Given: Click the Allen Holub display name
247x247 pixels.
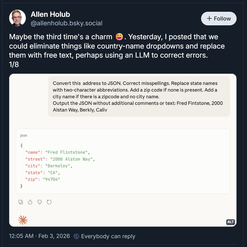Looking at the screenshot, I should point(50,14).
